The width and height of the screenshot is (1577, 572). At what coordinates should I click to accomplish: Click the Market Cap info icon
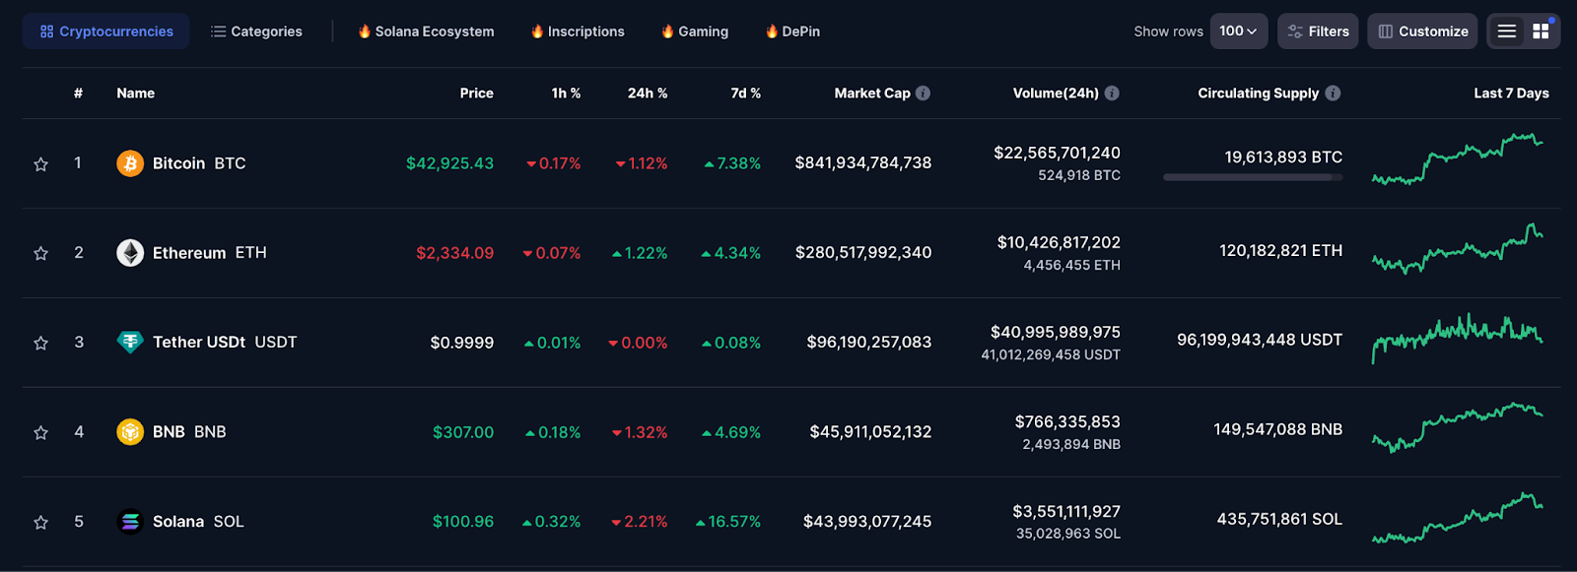tap(923, 94)
